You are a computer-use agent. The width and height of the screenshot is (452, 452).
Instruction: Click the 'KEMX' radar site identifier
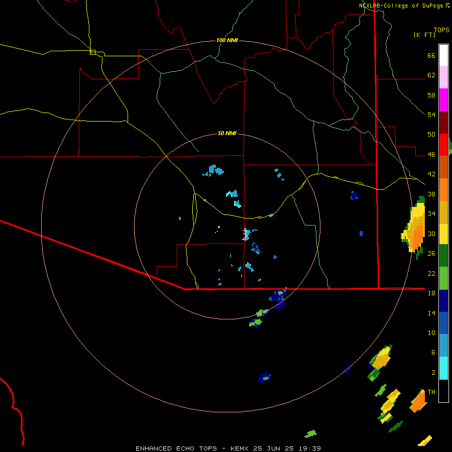[241, 448]
